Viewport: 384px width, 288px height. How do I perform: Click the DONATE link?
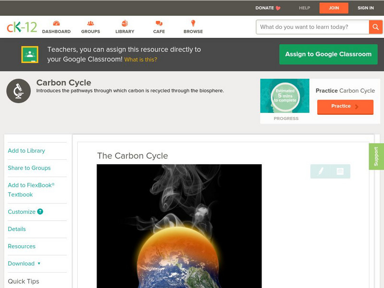tap(264, 8)
